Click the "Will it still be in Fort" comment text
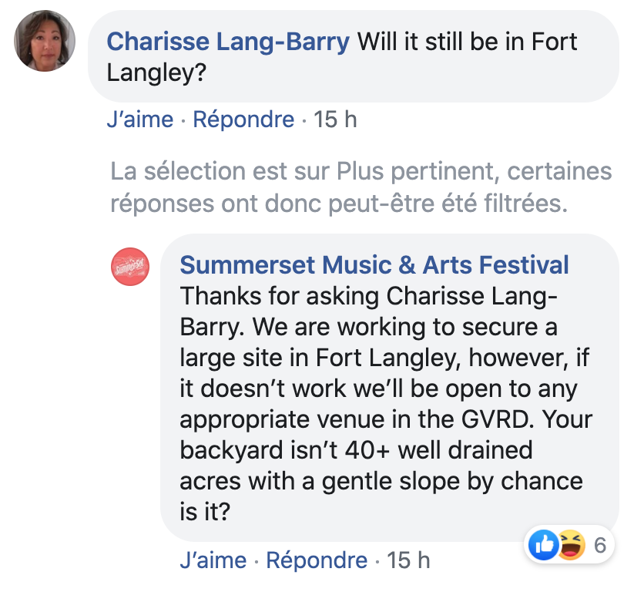 pos(468,41)
